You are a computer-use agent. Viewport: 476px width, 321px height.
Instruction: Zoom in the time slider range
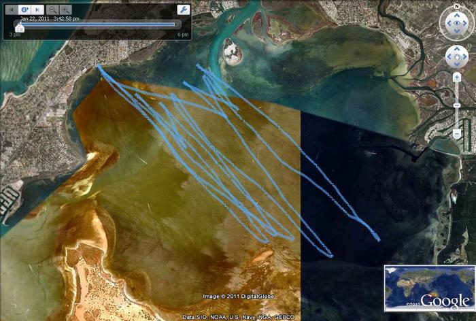pos(65,10)
